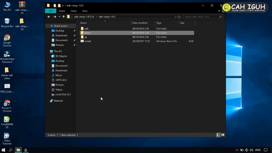Click adb-setup-1.4.3 (1) breadcrumb
The width and height of the screenshot is (272, 153).
pyautogui.click(x=84, y=17)
